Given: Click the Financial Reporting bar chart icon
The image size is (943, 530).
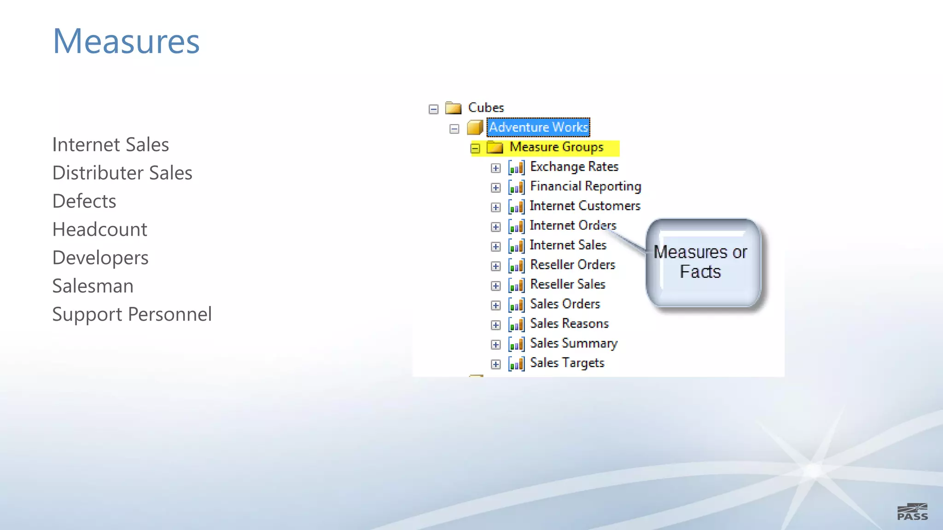Looking at the screenshot, I should (516, 187).
